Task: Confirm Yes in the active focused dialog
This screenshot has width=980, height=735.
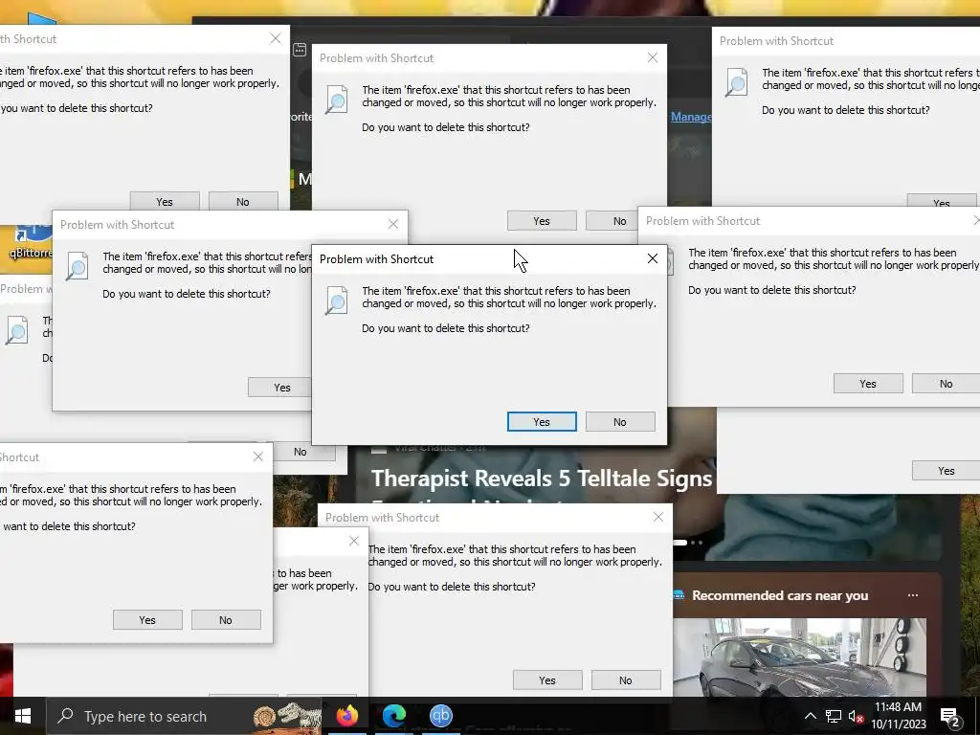Action: (542, 422)
